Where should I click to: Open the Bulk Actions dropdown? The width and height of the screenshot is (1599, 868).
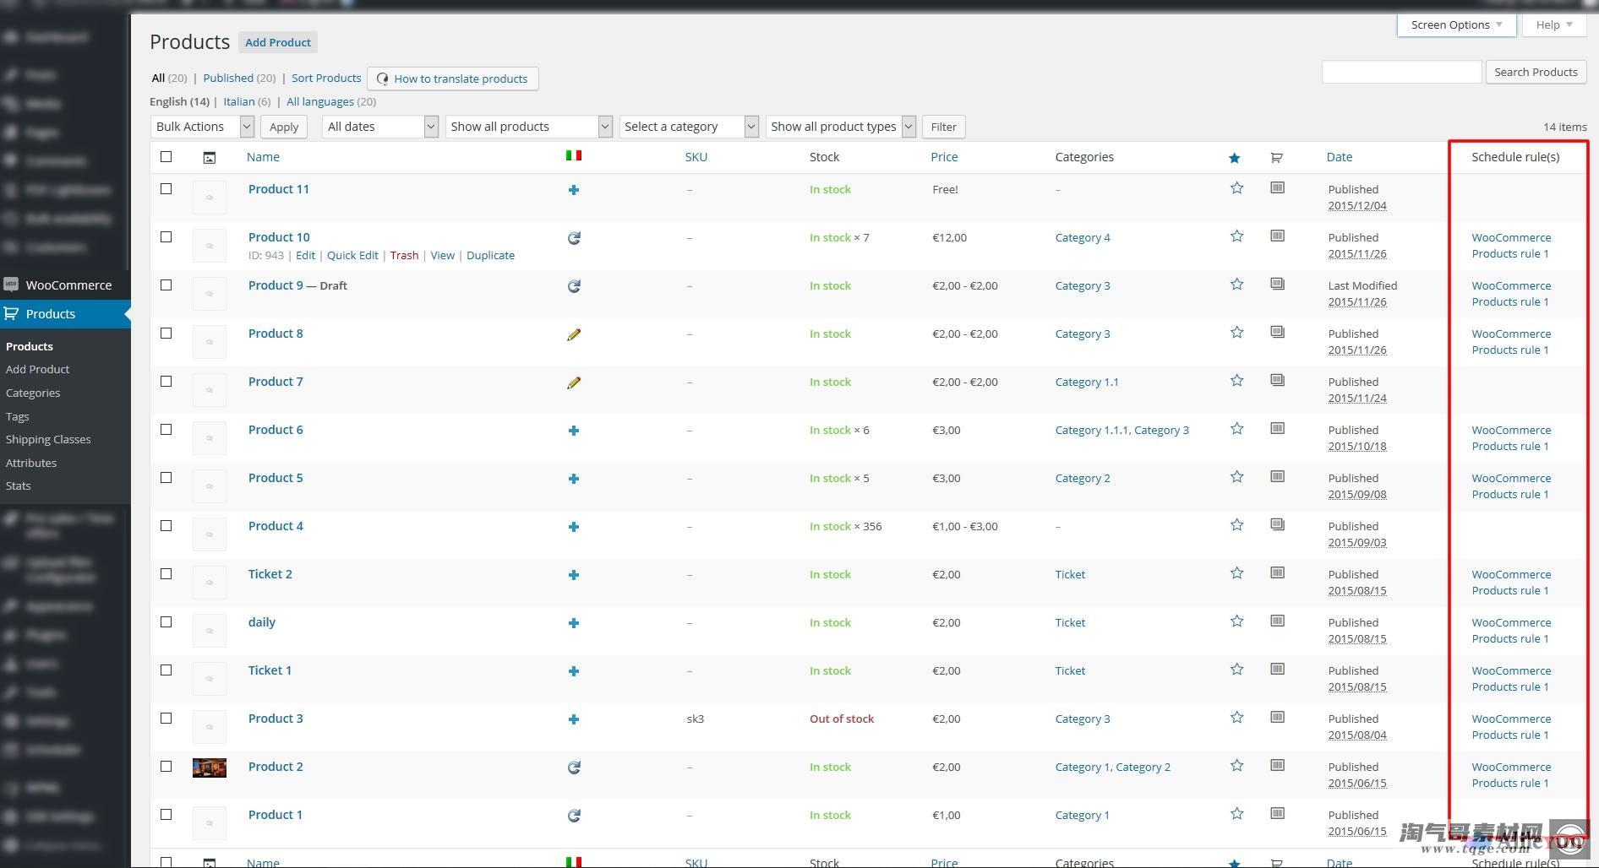coord(203,127)
